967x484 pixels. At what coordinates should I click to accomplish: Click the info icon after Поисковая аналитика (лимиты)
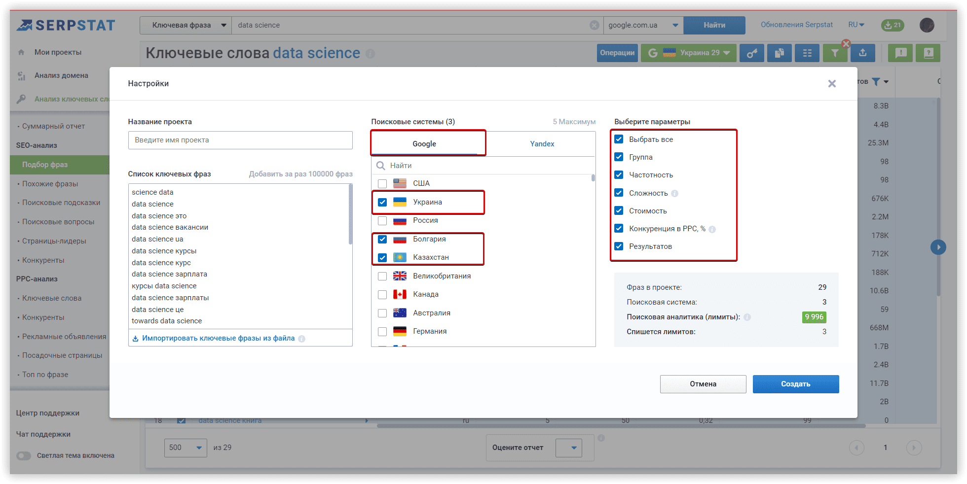(747, 317)
